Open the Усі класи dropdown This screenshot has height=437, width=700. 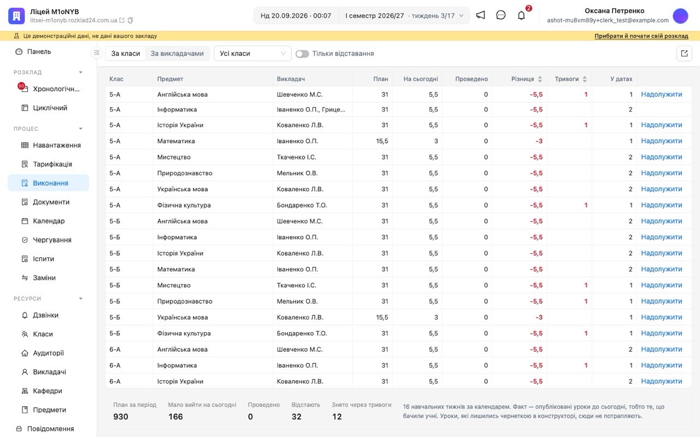tap(252, 54)
